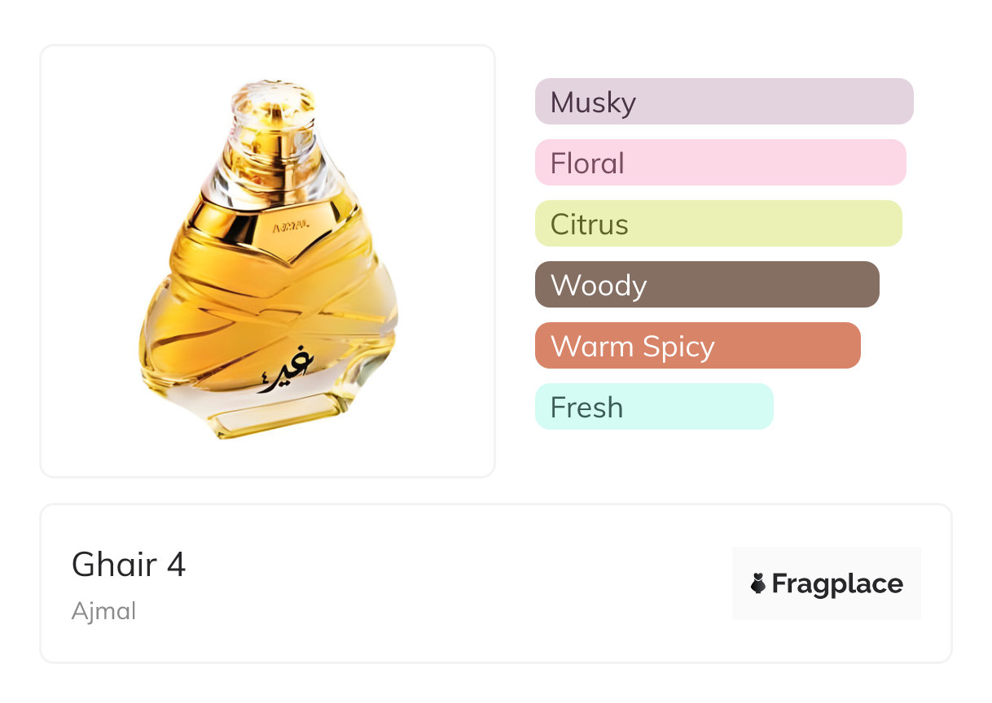
Task: Click the Ghair 4 fragrance title
Action: pos(129,564)
